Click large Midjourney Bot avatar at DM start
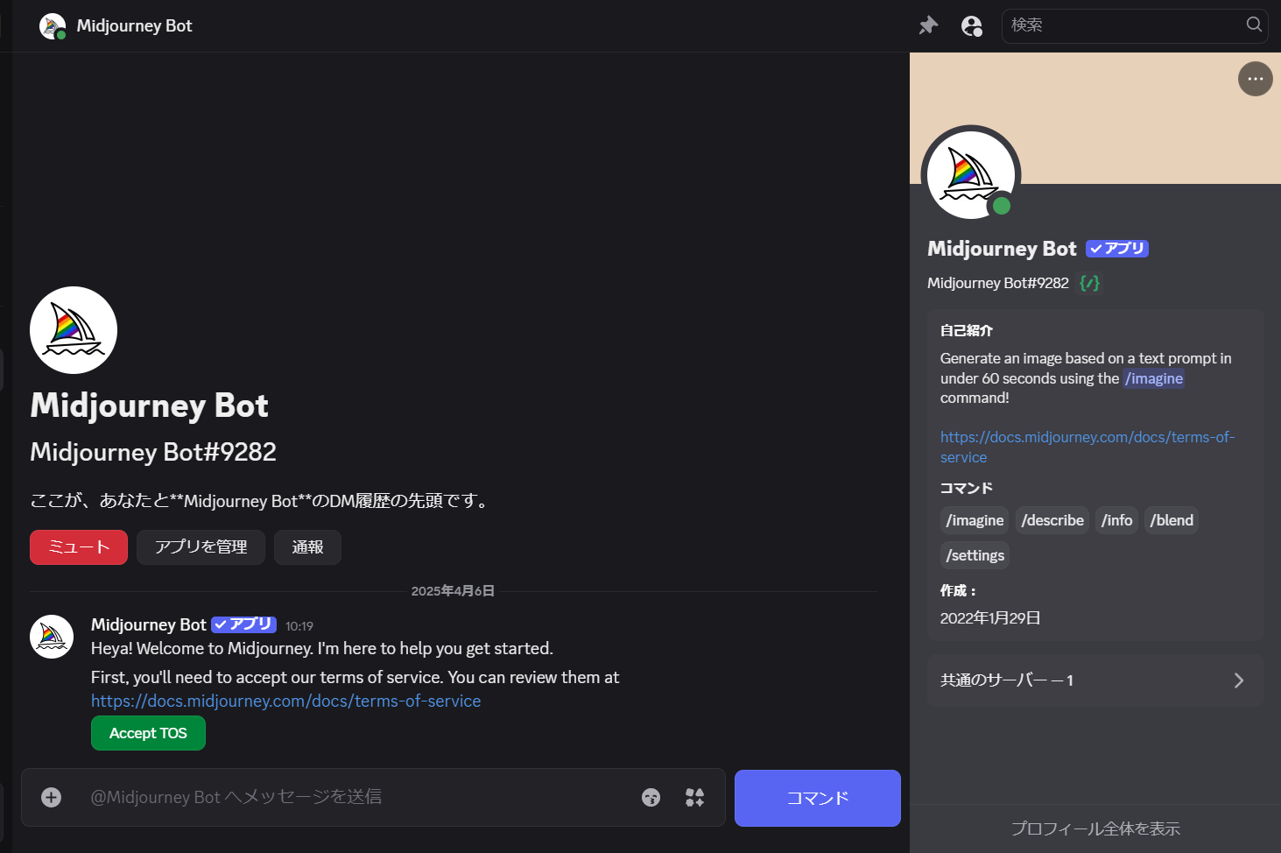 pos(74,330)
